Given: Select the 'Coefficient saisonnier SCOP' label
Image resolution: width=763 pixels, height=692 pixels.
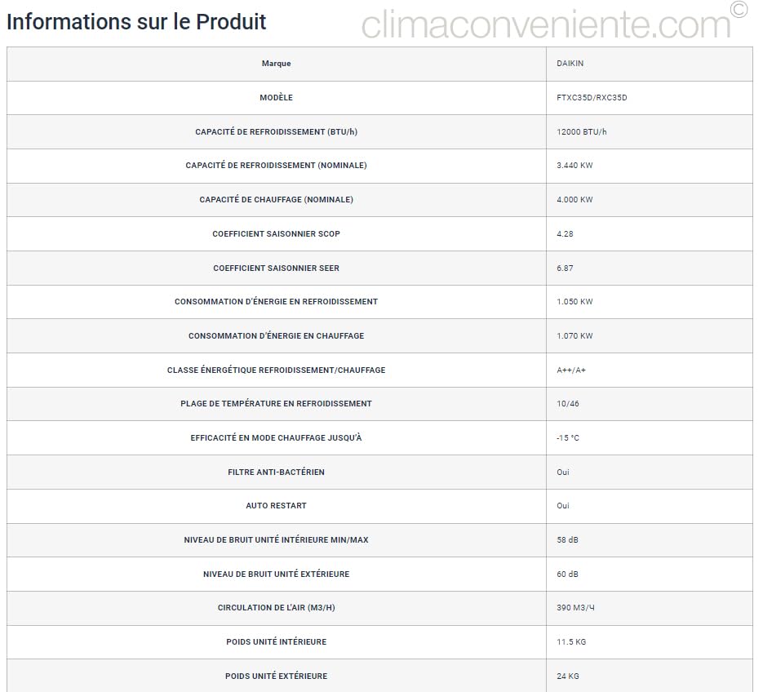Looking at the screenshot, I should (x=276, y=234).
